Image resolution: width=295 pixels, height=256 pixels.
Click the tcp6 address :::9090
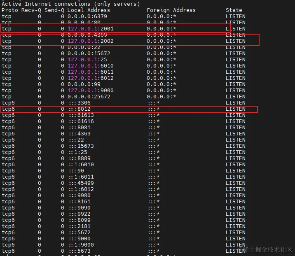(x=80, y=208)
